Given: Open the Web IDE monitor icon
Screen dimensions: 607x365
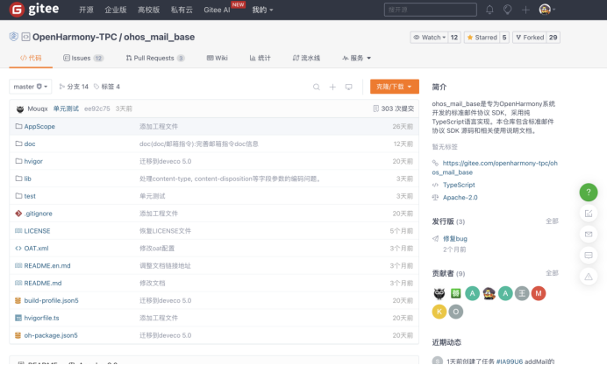Looking at the screenshot, I should tap(348, 87).
